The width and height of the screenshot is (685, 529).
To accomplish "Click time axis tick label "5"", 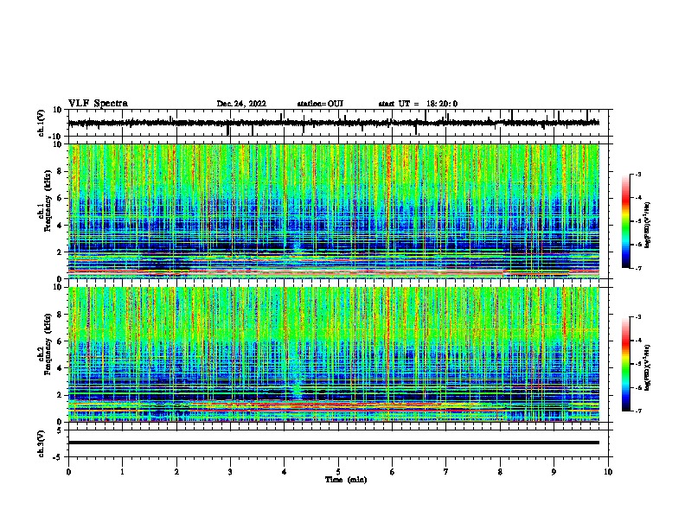I will click(338, 472).
